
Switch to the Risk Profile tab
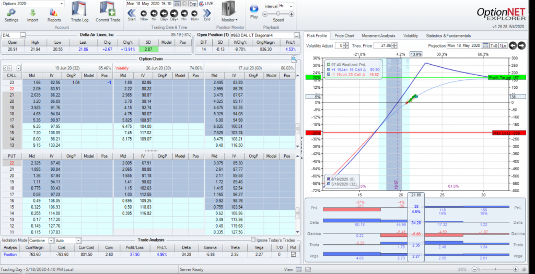[317, 36]
